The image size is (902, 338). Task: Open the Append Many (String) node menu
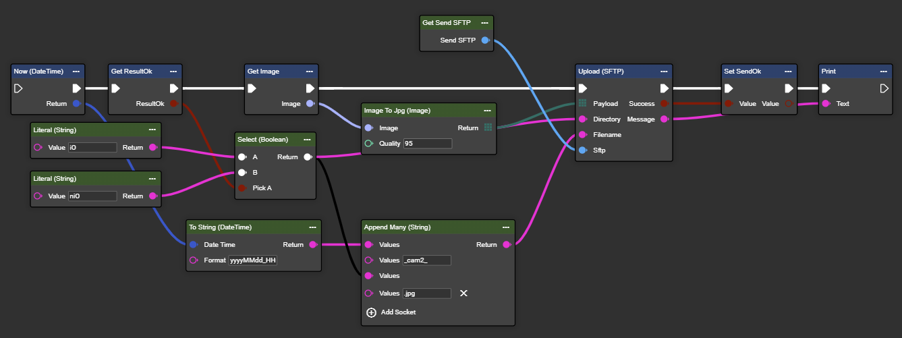coord(506,227)
